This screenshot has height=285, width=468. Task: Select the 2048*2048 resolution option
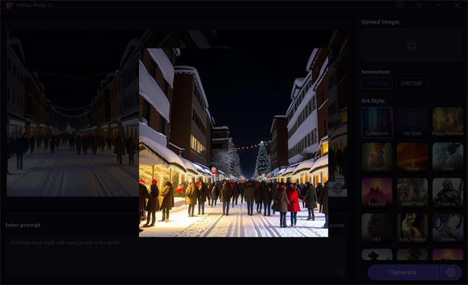[411, 83]
